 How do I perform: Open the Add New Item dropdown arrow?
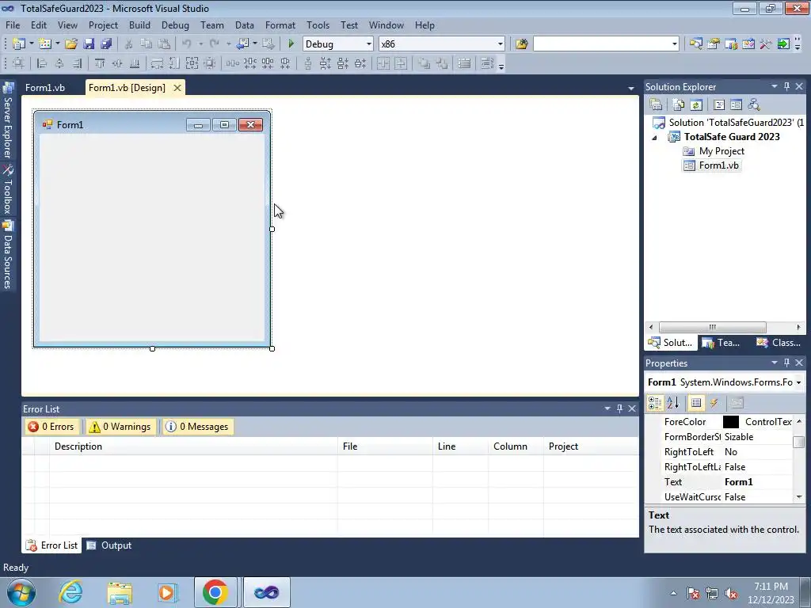point(57,44)
